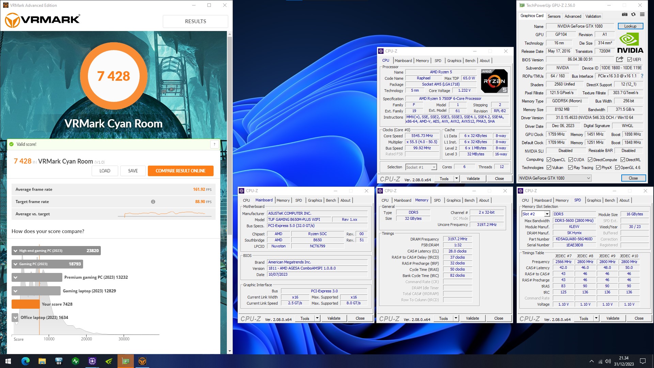The height and width of the screenshot is (368, 654).
Task: Click Validate in CPU-Z Memory window
Action: [472, 318]
